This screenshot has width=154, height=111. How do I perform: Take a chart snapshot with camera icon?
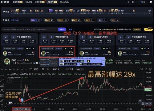point(141,69)
